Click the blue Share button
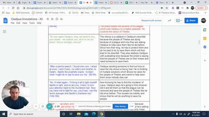Screen dimensions: 209x117 (x=191, y=20)
